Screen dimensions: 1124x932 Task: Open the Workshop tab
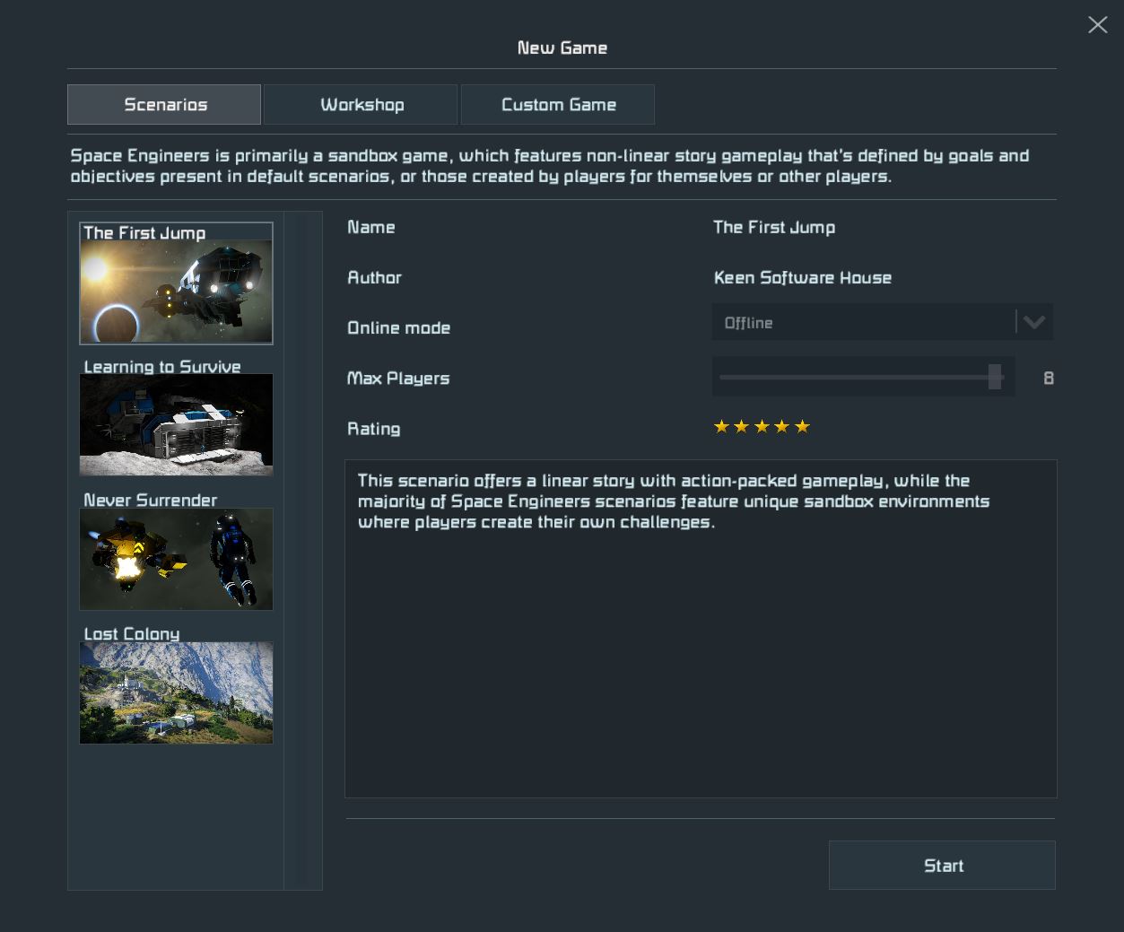coord(361,105)
